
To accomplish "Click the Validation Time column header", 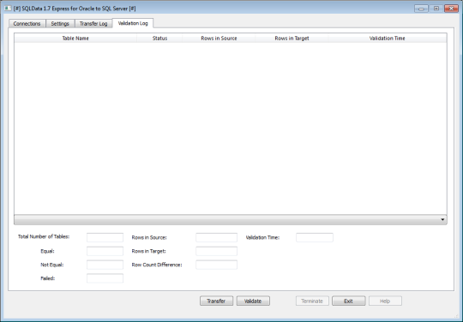I will click(x=387, y=38).
